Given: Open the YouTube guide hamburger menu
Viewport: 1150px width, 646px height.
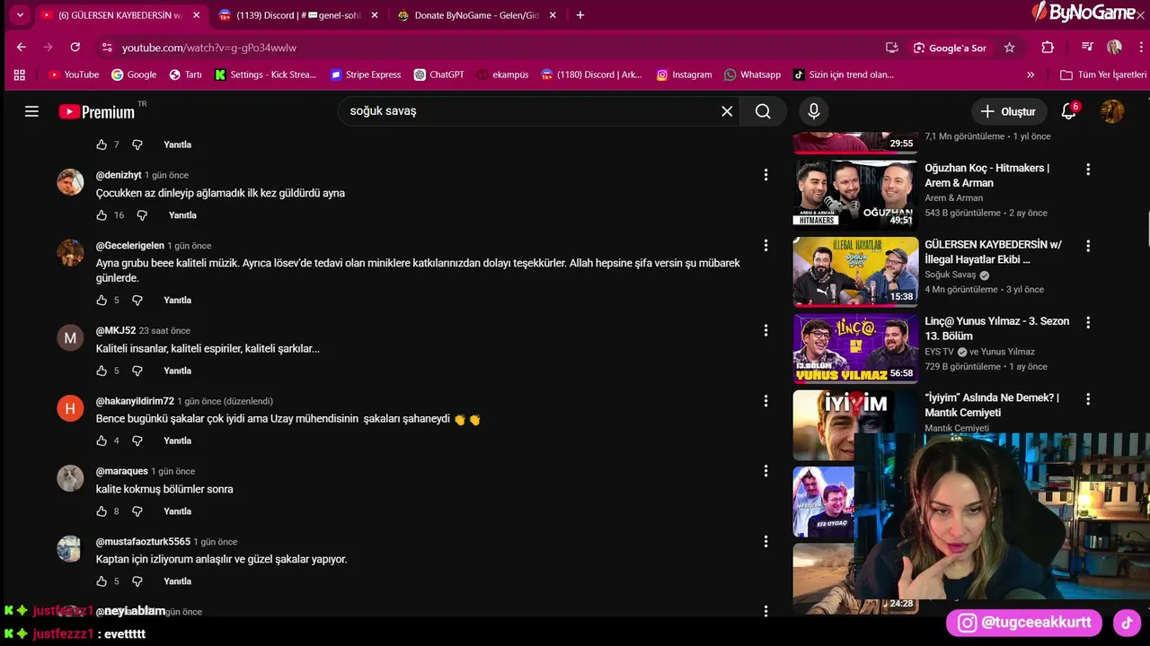Looking at the screenshot, I should (31, 111).
